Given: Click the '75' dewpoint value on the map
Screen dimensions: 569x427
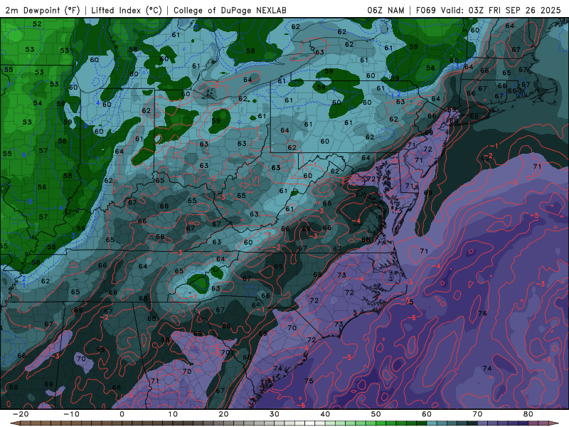Looking at the screenshot, I should 309,381.
